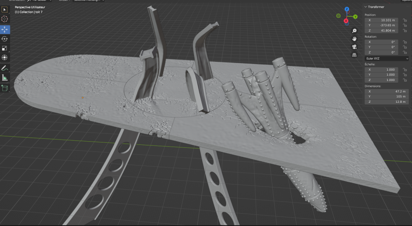
Task: Lock Échelle Z with its padlock
Action: pos(405,80)
